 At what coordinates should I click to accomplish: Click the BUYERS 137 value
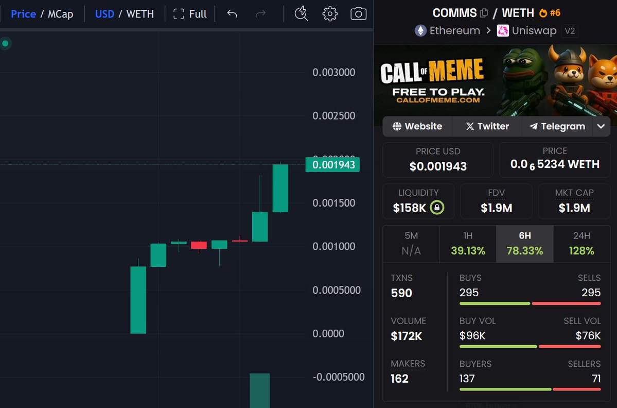[x=467, y=379]
